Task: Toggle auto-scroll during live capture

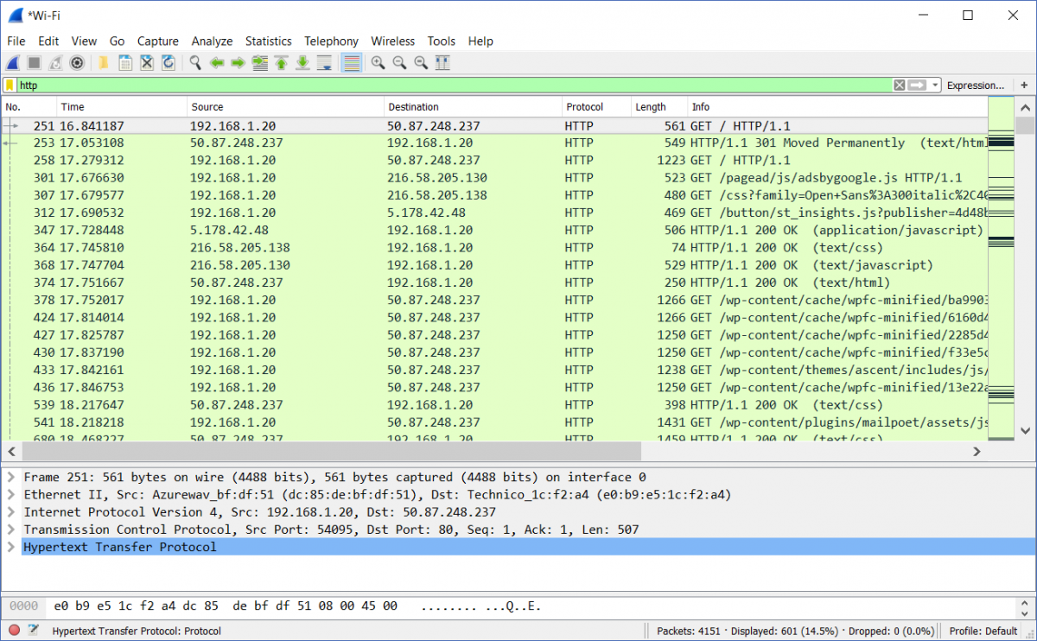Action: click(324, 62)
